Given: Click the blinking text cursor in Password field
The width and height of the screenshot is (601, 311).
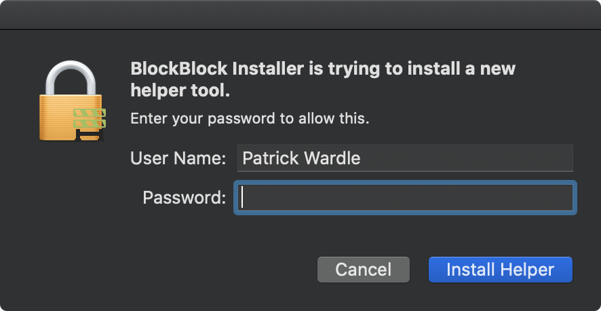Looking at the screenshot, I should click(x=242, y=198).
